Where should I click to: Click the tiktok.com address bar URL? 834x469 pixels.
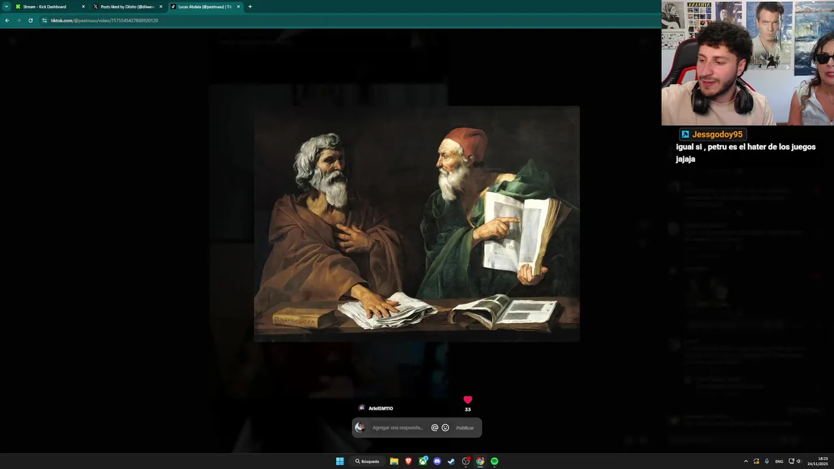pos(104,20)
